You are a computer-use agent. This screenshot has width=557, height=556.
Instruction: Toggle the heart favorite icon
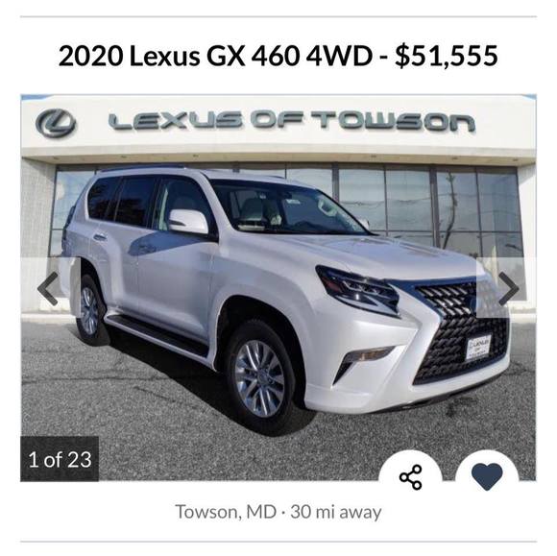487,476
